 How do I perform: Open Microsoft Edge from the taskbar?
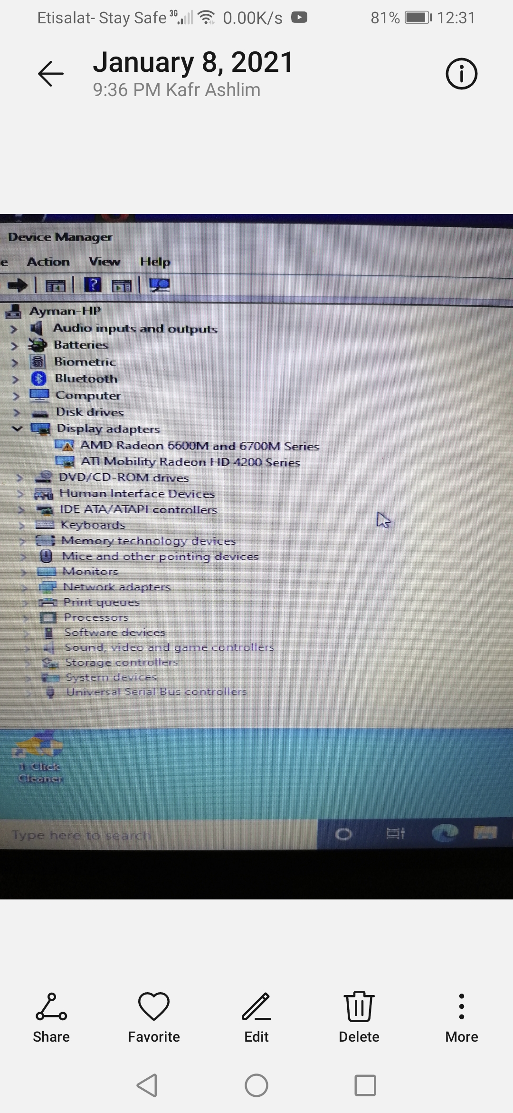pyautogui.click(x=445, y=833)
